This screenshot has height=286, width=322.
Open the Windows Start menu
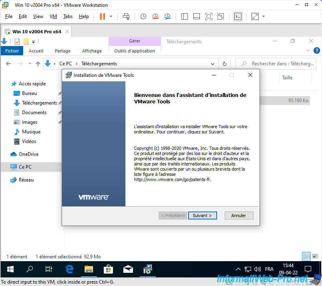[x=10, y=269]
